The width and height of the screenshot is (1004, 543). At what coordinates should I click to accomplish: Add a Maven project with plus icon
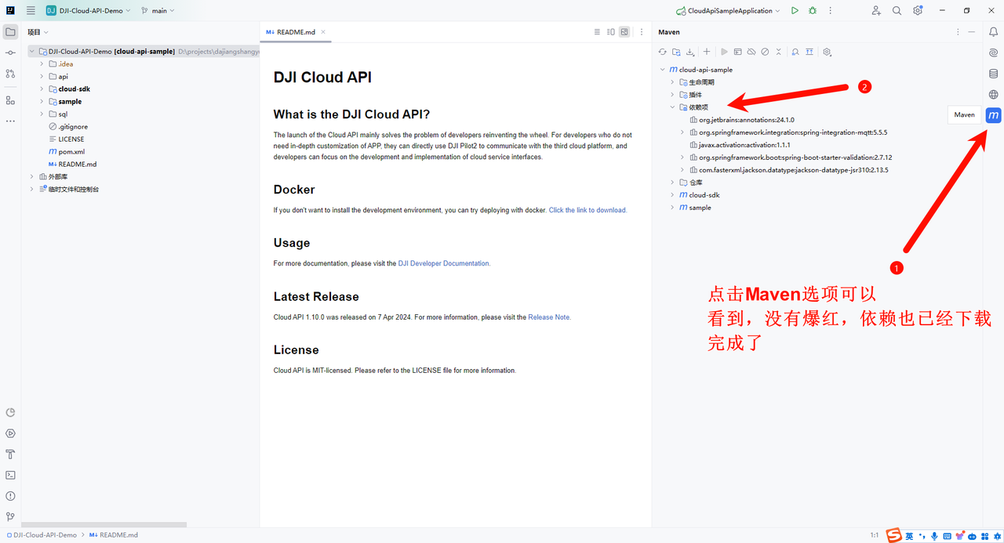[x=707, y=52]
